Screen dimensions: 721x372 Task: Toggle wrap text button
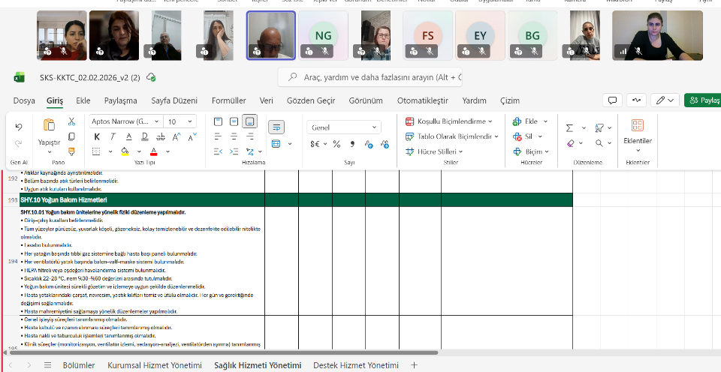[276, 127]
